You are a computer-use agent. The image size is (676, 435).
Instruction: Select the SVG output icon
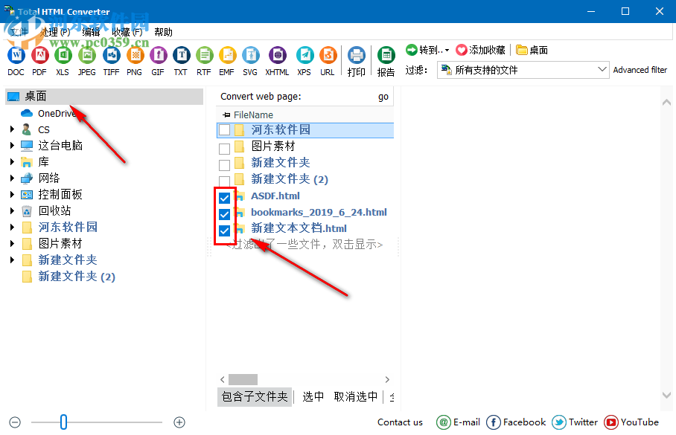pos(250,55)
